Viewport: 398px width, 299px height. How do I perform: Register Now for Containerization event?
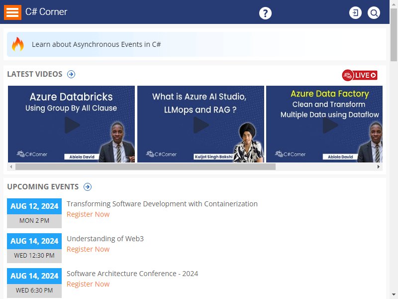(88, 214)
